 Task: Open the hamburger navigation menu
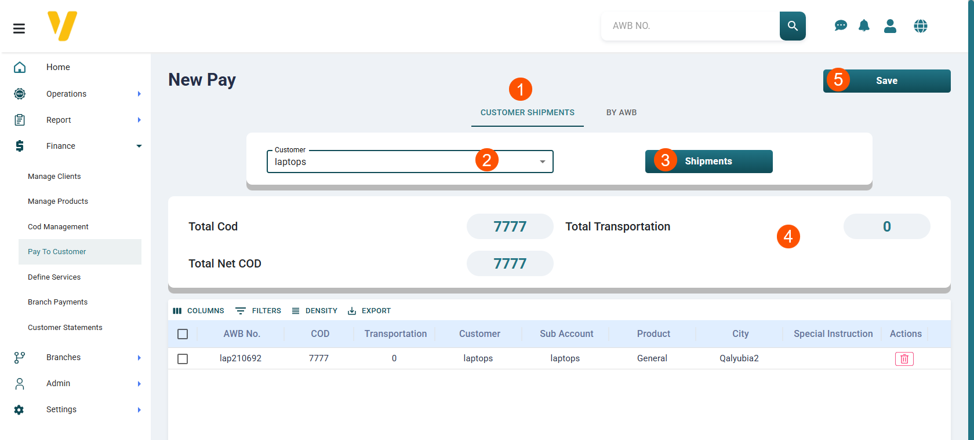pyautogui.click(x=19, y=28)
